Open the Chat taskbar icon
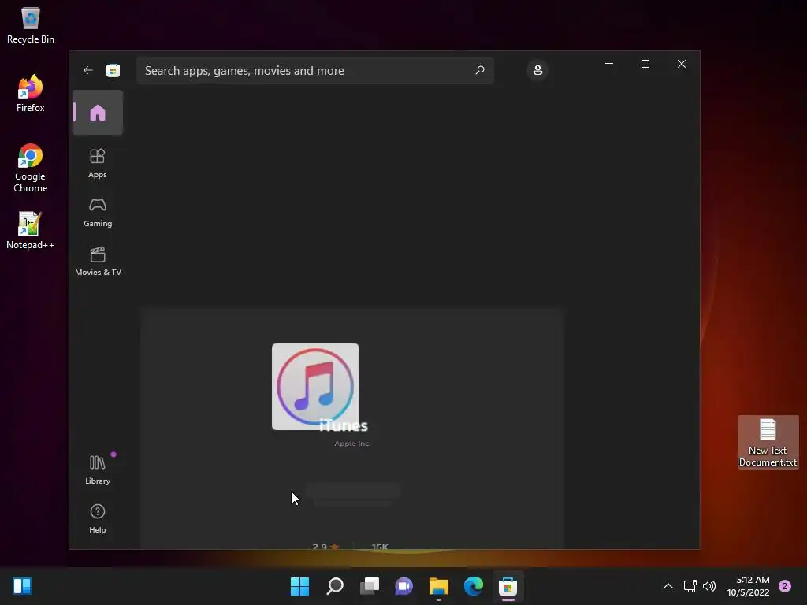 point(404,586)
